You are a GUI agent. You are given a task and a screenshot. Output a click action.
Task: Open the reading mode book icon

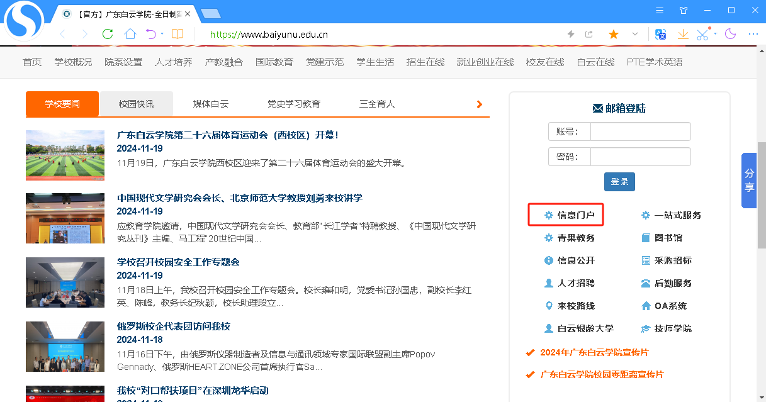coord(177,34)
